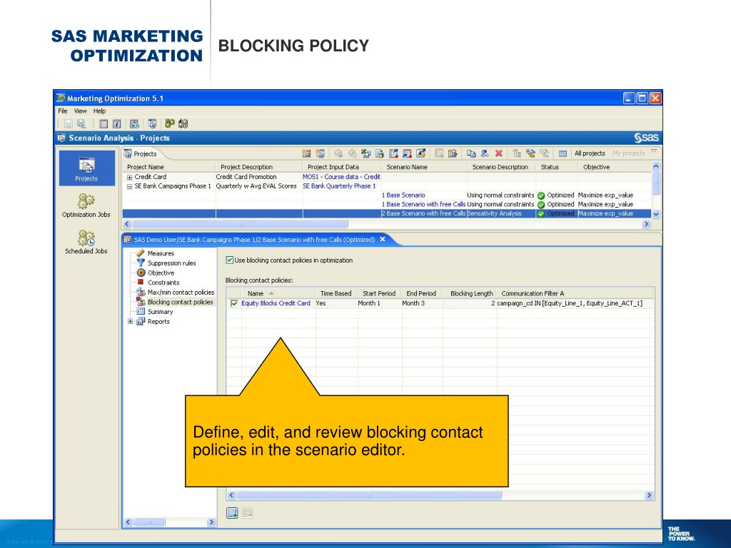Image resolution: width=731 pixels, height=548 pixels.
Task: Click the Scenario Name column header
Action: (407, 167)
